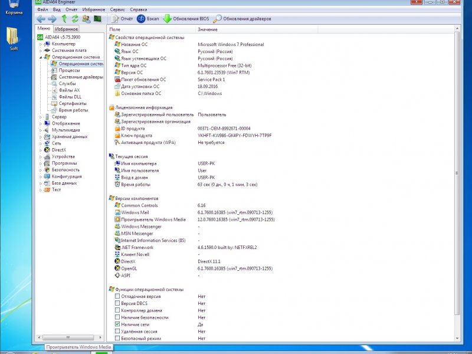Toggle the Контроллер домена checkbox

pos(117,310)
